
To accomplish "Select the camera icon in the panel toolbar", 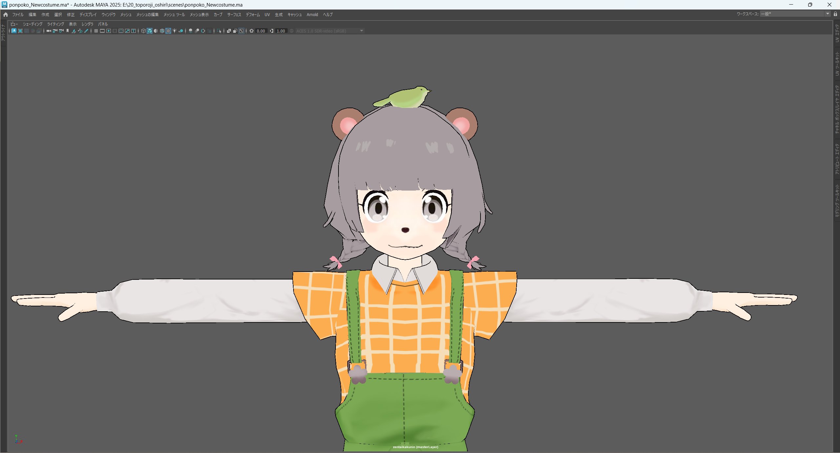I will pos(48,31).
